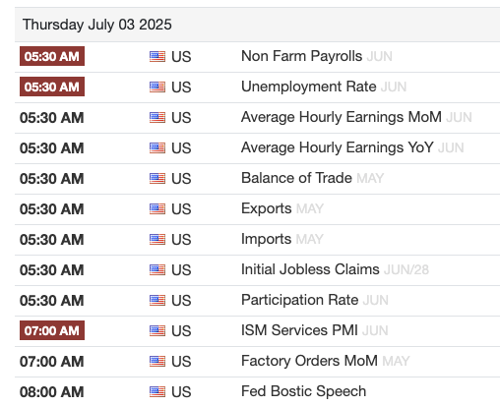
Task: Click the US flag beside Initial Jobless Claims
Action: [157, 269]
